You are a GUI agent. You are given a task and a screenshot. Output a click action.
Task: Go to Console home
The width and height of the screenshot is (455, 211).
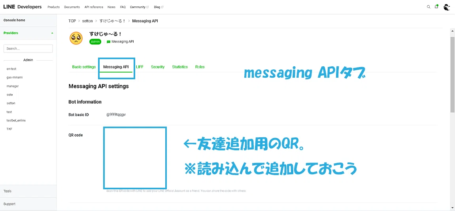coord(14,20)
